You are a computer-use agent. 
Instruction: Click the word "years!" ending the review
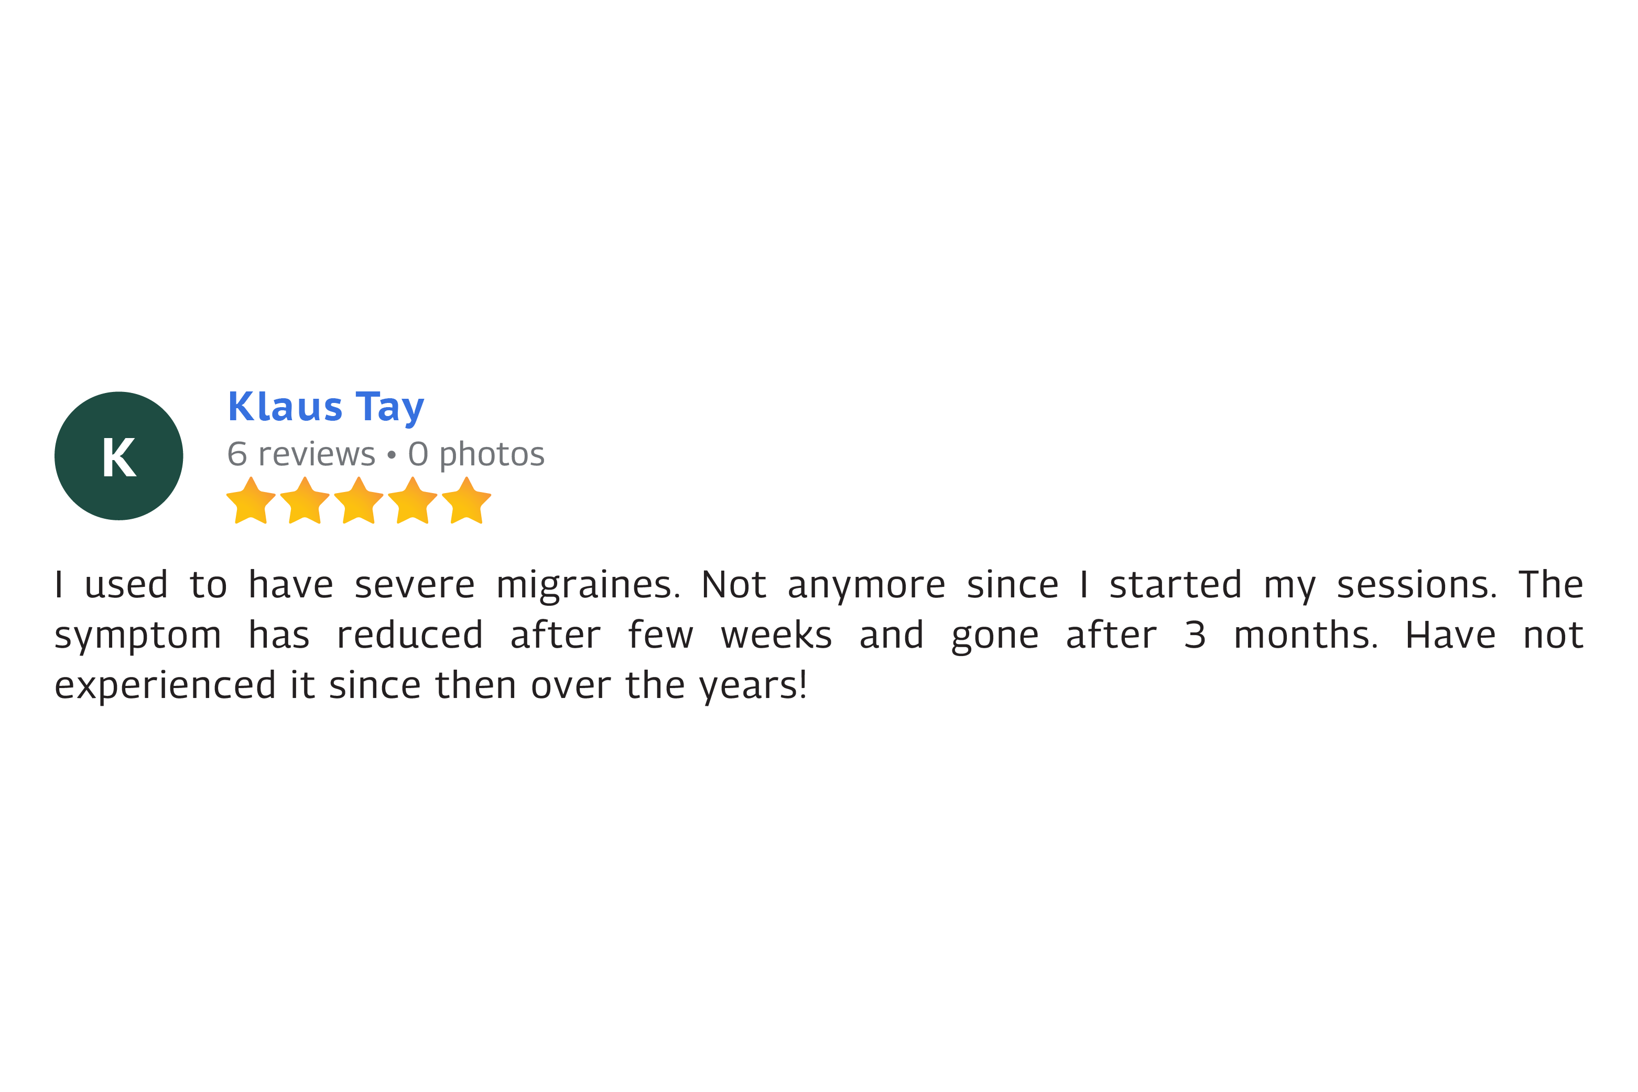[753, 686]
